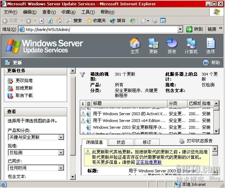
Task: Click the IE forward arrow button
Action: [29, 21]
